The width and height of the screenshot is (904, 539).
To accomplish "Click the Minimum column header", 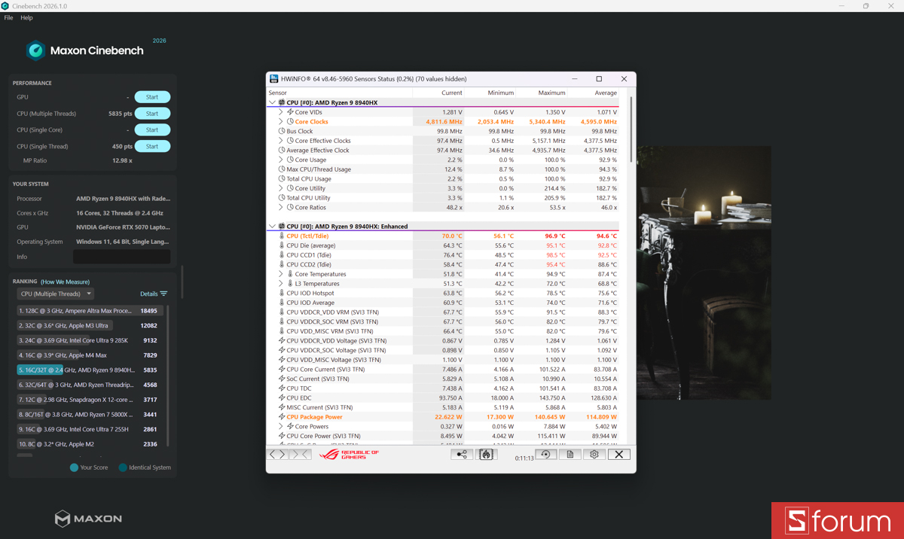I will (x=501, y=93).
